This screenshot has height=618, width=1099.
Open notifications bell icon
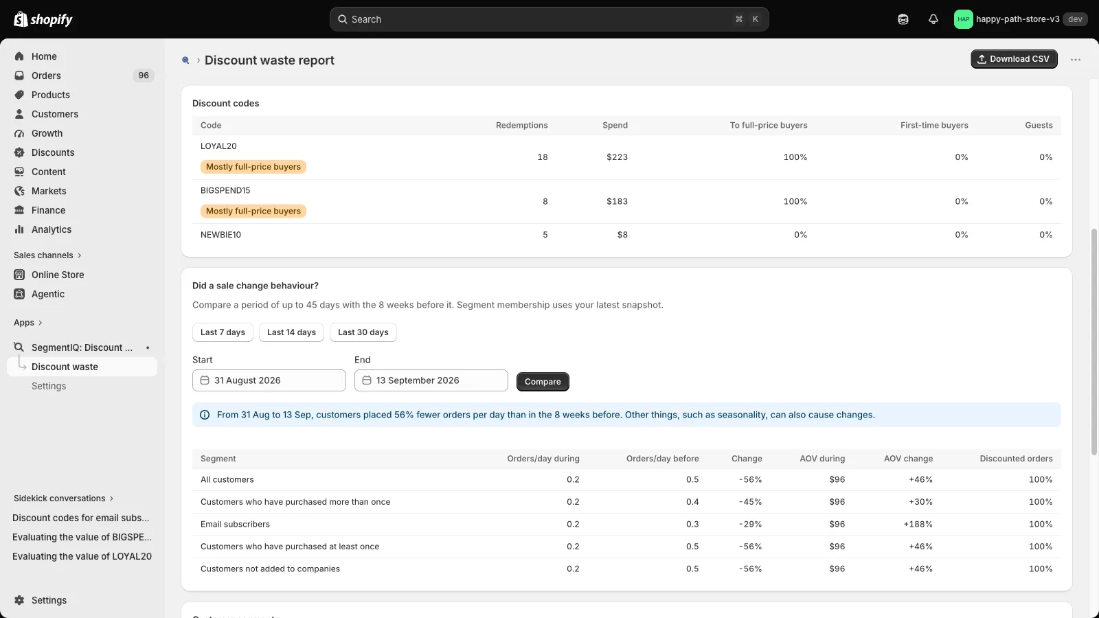tap(933, 19)
